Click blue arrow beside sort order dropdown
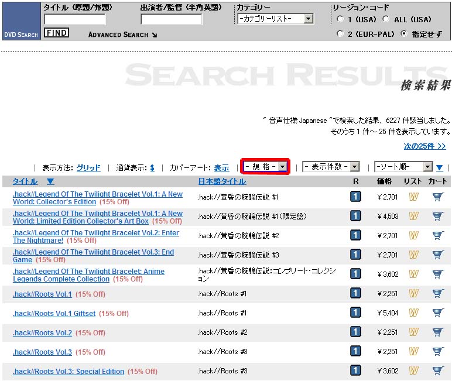The image size is (452, 381). (439, 167)
